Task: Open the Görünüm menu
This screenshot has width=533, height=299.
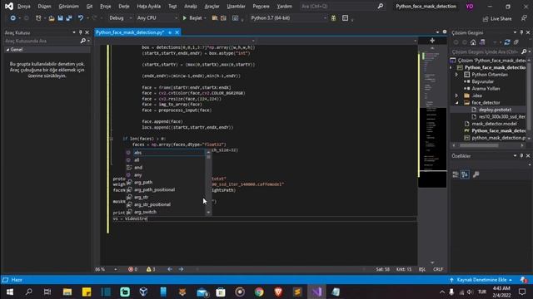Action: (68, 6)
